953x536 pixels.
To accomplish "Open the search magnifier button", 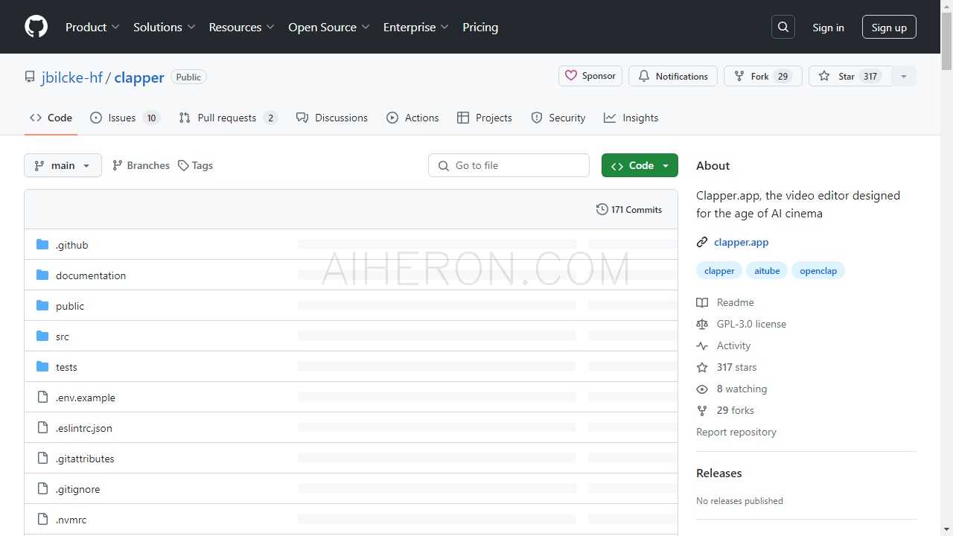I will pos(783,27).
